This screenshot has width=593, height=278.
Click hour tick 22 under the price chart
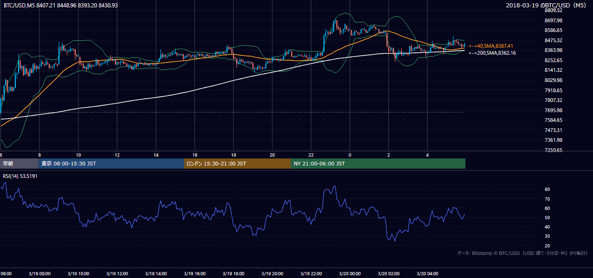[311, 155]
